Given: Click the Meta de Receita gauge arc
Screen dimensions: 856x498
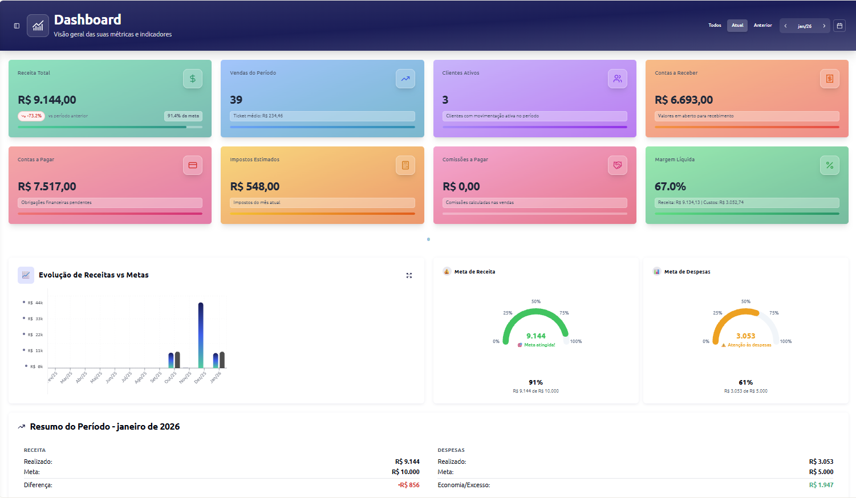Looking at the screenshot, I should point(535,312).
